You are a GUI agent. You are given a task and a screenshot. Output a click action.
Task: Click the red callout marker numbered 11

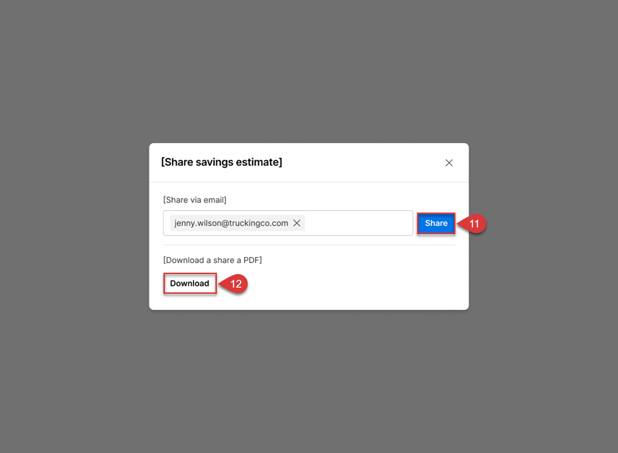pyautogui.click(x=474, y=224)
